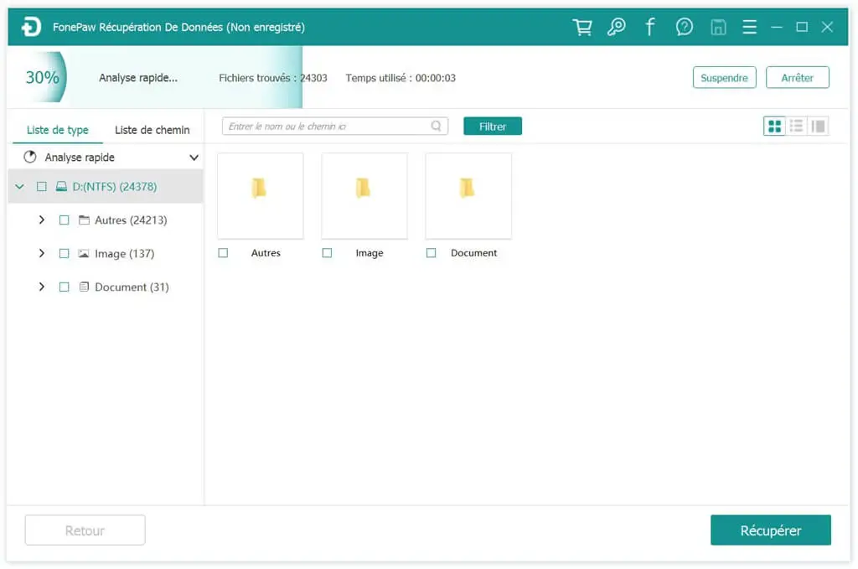
Task: Open the shopping cart purchase icon
Action: point(581,28)
